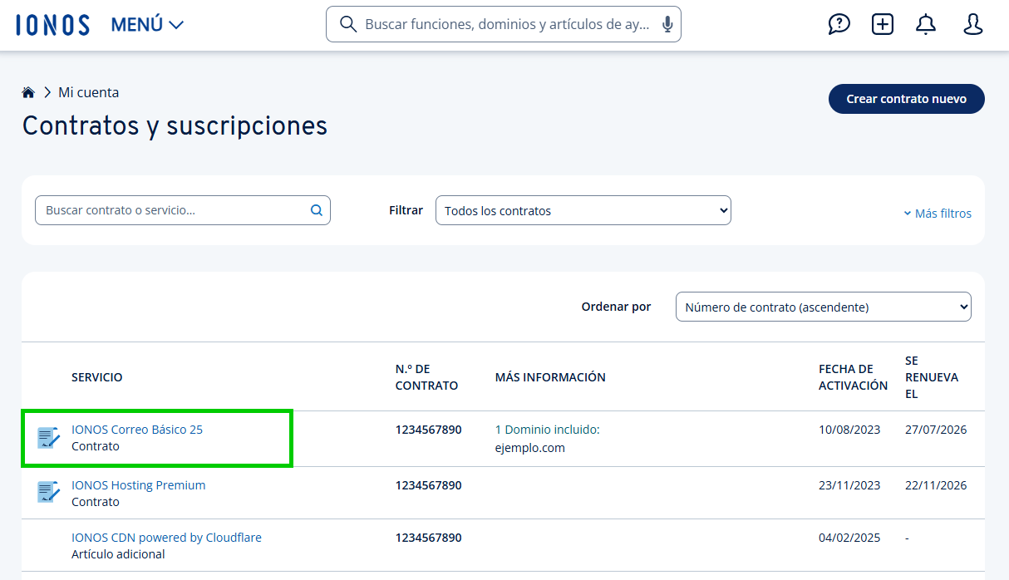The width and height of the screenshot is (1009, 580).
Task: Click the global search field
Action: pos(503,24)
